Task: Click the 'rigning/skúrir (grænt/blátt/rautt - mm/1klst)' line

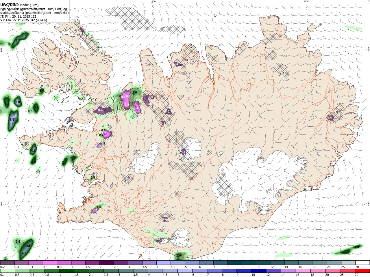Action: click(x=34, y=9)
